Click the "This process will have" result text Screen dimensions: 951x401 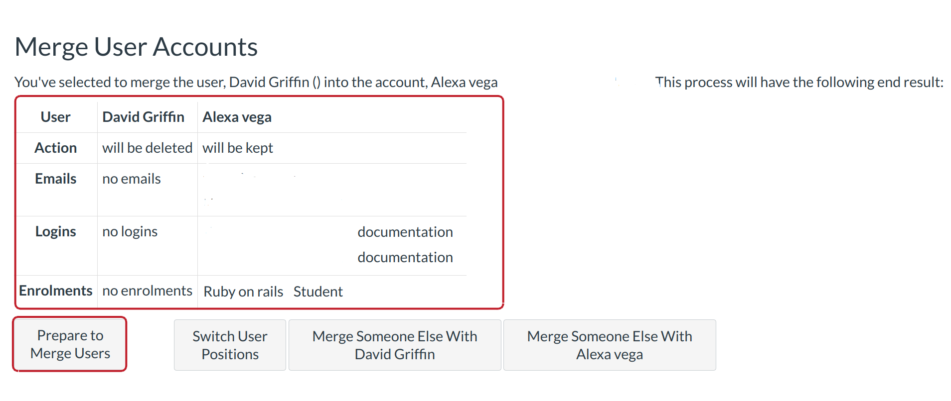coord(799,82)
